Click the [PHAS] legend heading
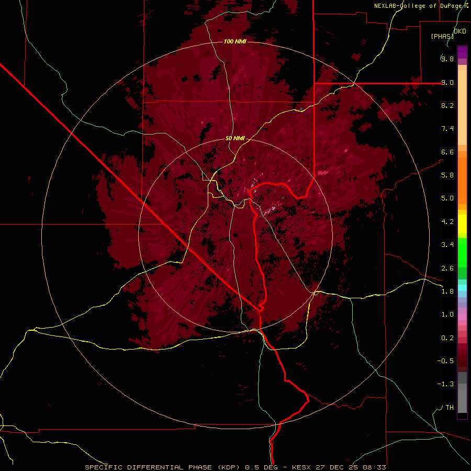Screen dimensions: 471x471 [x=442, y=36]
